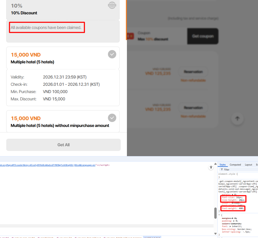Click the 'Max 10% discount' text behind the modal
The height and width of the screenshot is (238, 258).
(153, 39)
